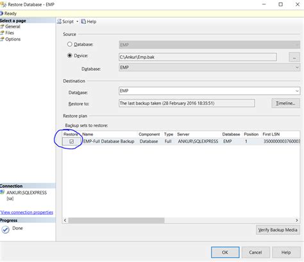This screenshot has width=304, height=262.
Task: Expand the source Database EMP dropdown
Action: tap(297, 67)
